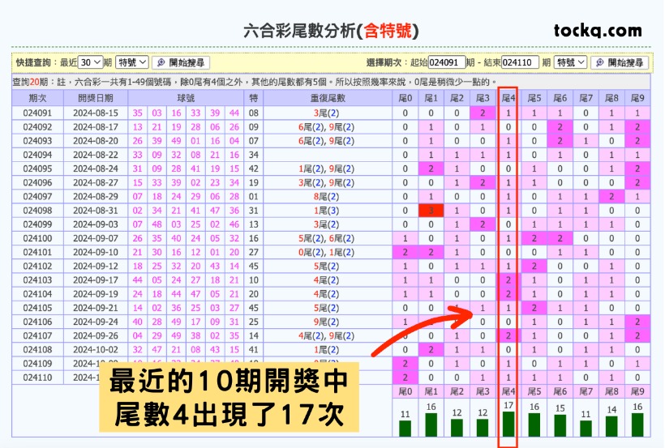
Task: Click the green 尾0 bar showing 11
Action: click(x=405, y=428)
